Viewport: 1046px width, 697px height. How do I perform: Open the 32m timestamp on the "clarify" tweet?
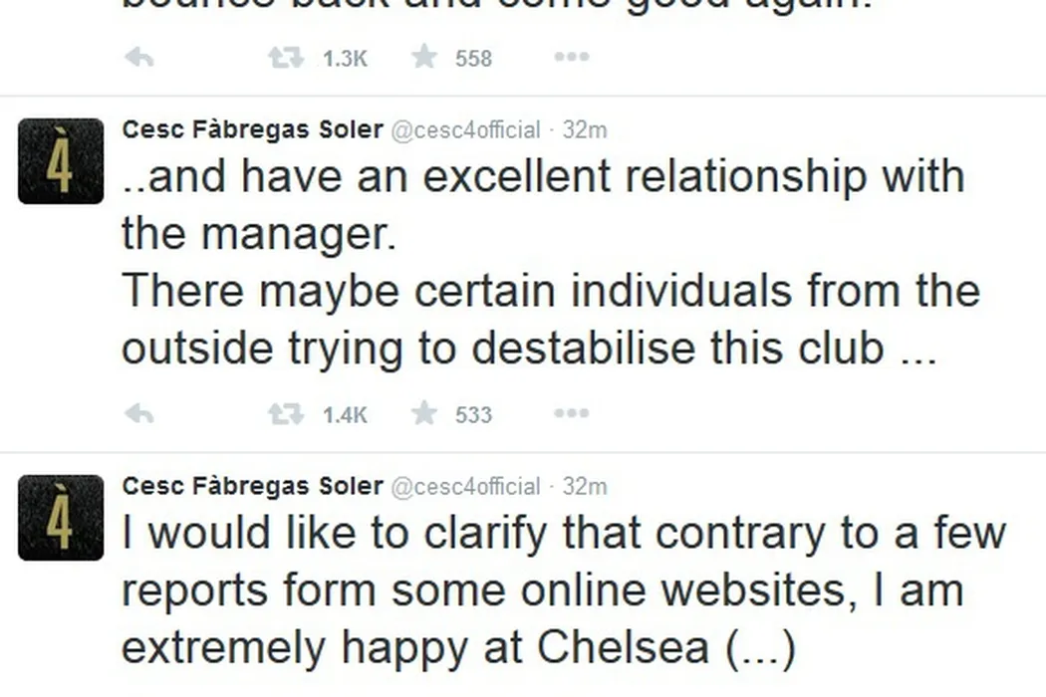point(585,486)
